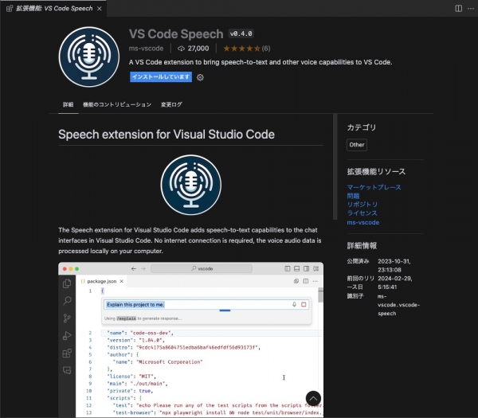Click the Other category tag
Image resolution: width=478 pixels, height=418 pixels.
coord(357,145)
